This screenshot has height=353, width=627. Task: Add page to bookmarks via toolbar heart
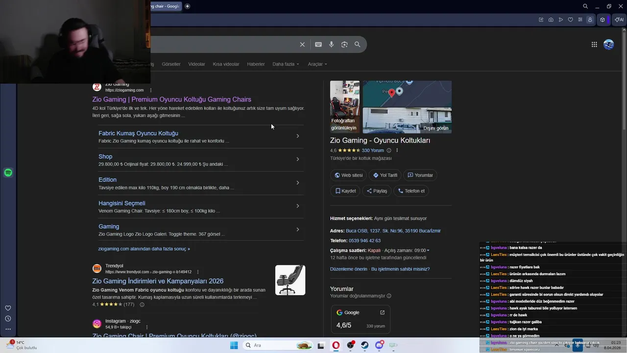coord(571,20)
